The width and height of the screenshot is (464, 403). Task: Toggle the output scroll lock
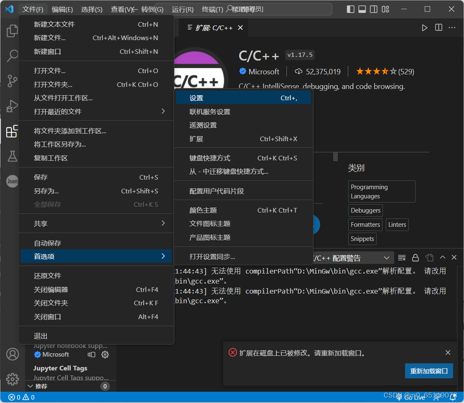416,258
